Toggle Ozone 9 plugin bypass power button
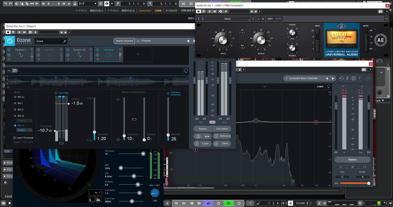 (x=8, y=32)
